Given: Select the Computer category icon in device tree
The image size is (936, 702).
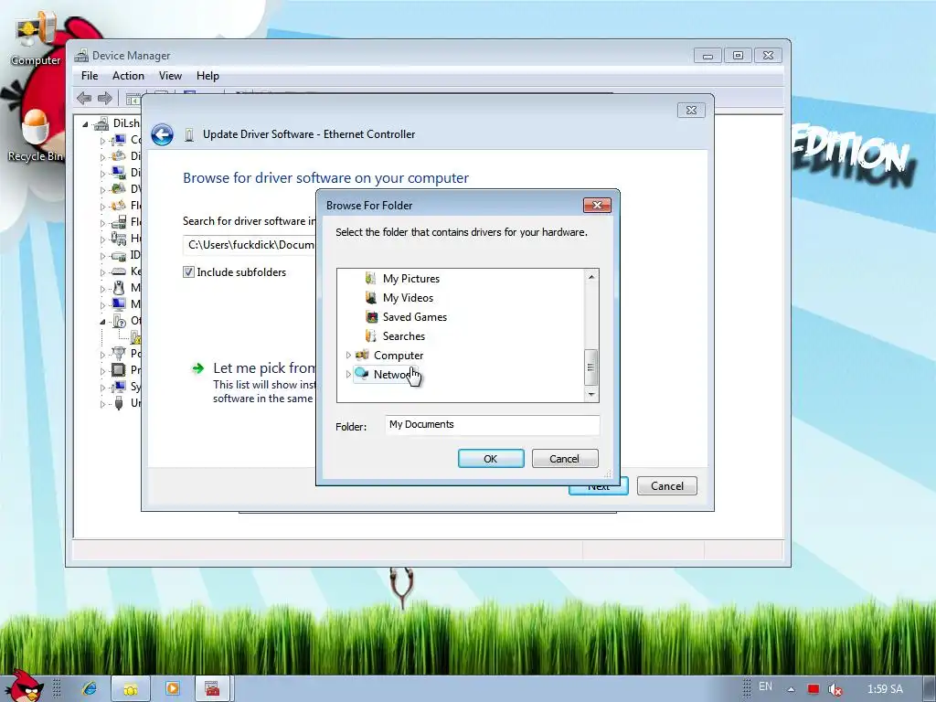Looking at the screenshot, I should [120, 140].
